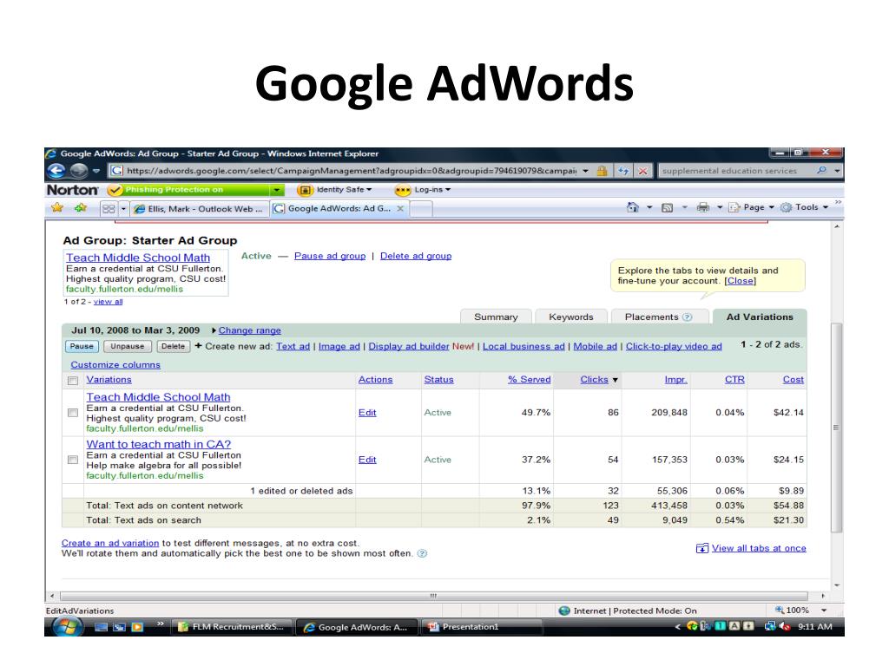Click the horizontal scrollbar thumb
This screenshot has width=889, height=666.
pos(434,596)
